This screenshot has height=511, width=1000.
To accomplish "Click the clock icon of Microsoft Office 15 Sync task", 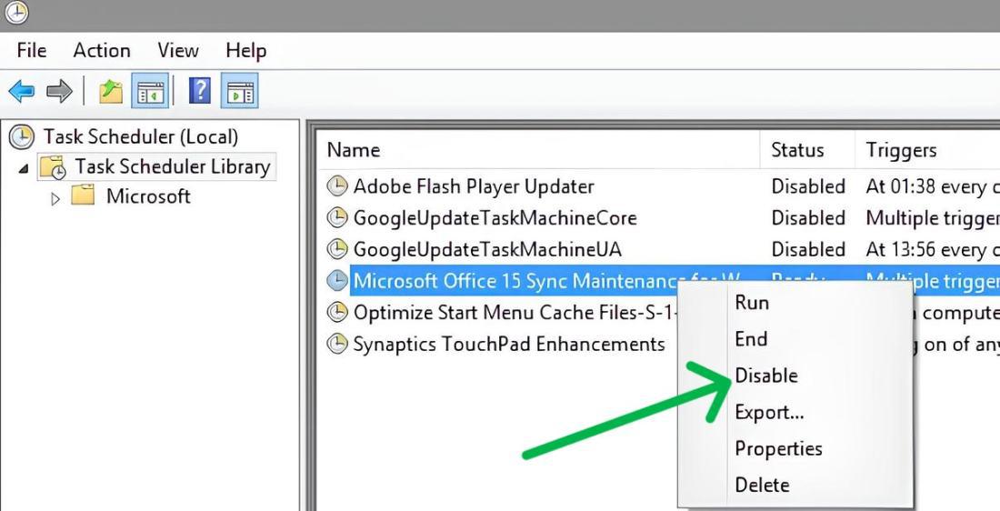I will click(x=336, y=280).
